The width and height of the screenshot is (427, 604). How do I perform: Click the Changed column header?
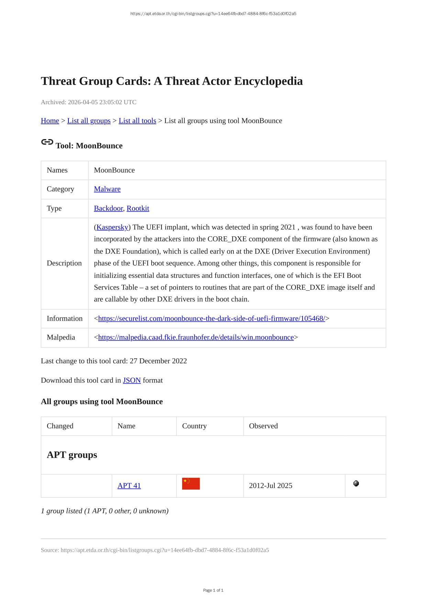(x=60, y=426)
